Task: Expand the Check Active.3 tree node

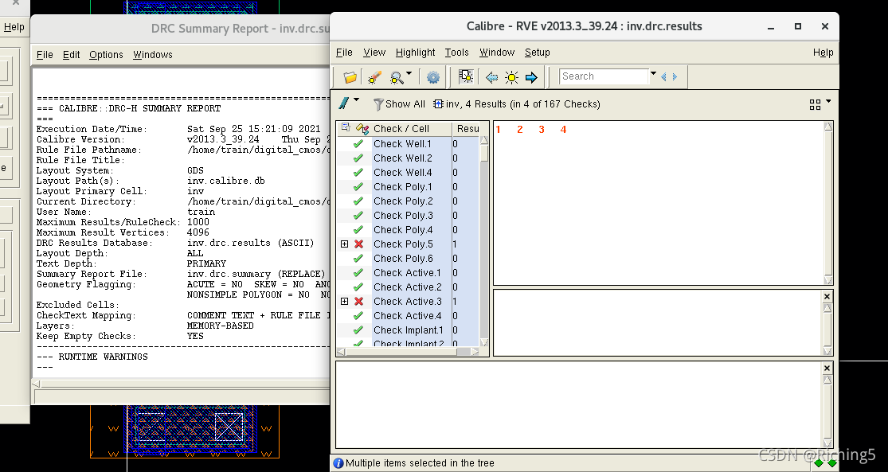Action: pos(344,302)
